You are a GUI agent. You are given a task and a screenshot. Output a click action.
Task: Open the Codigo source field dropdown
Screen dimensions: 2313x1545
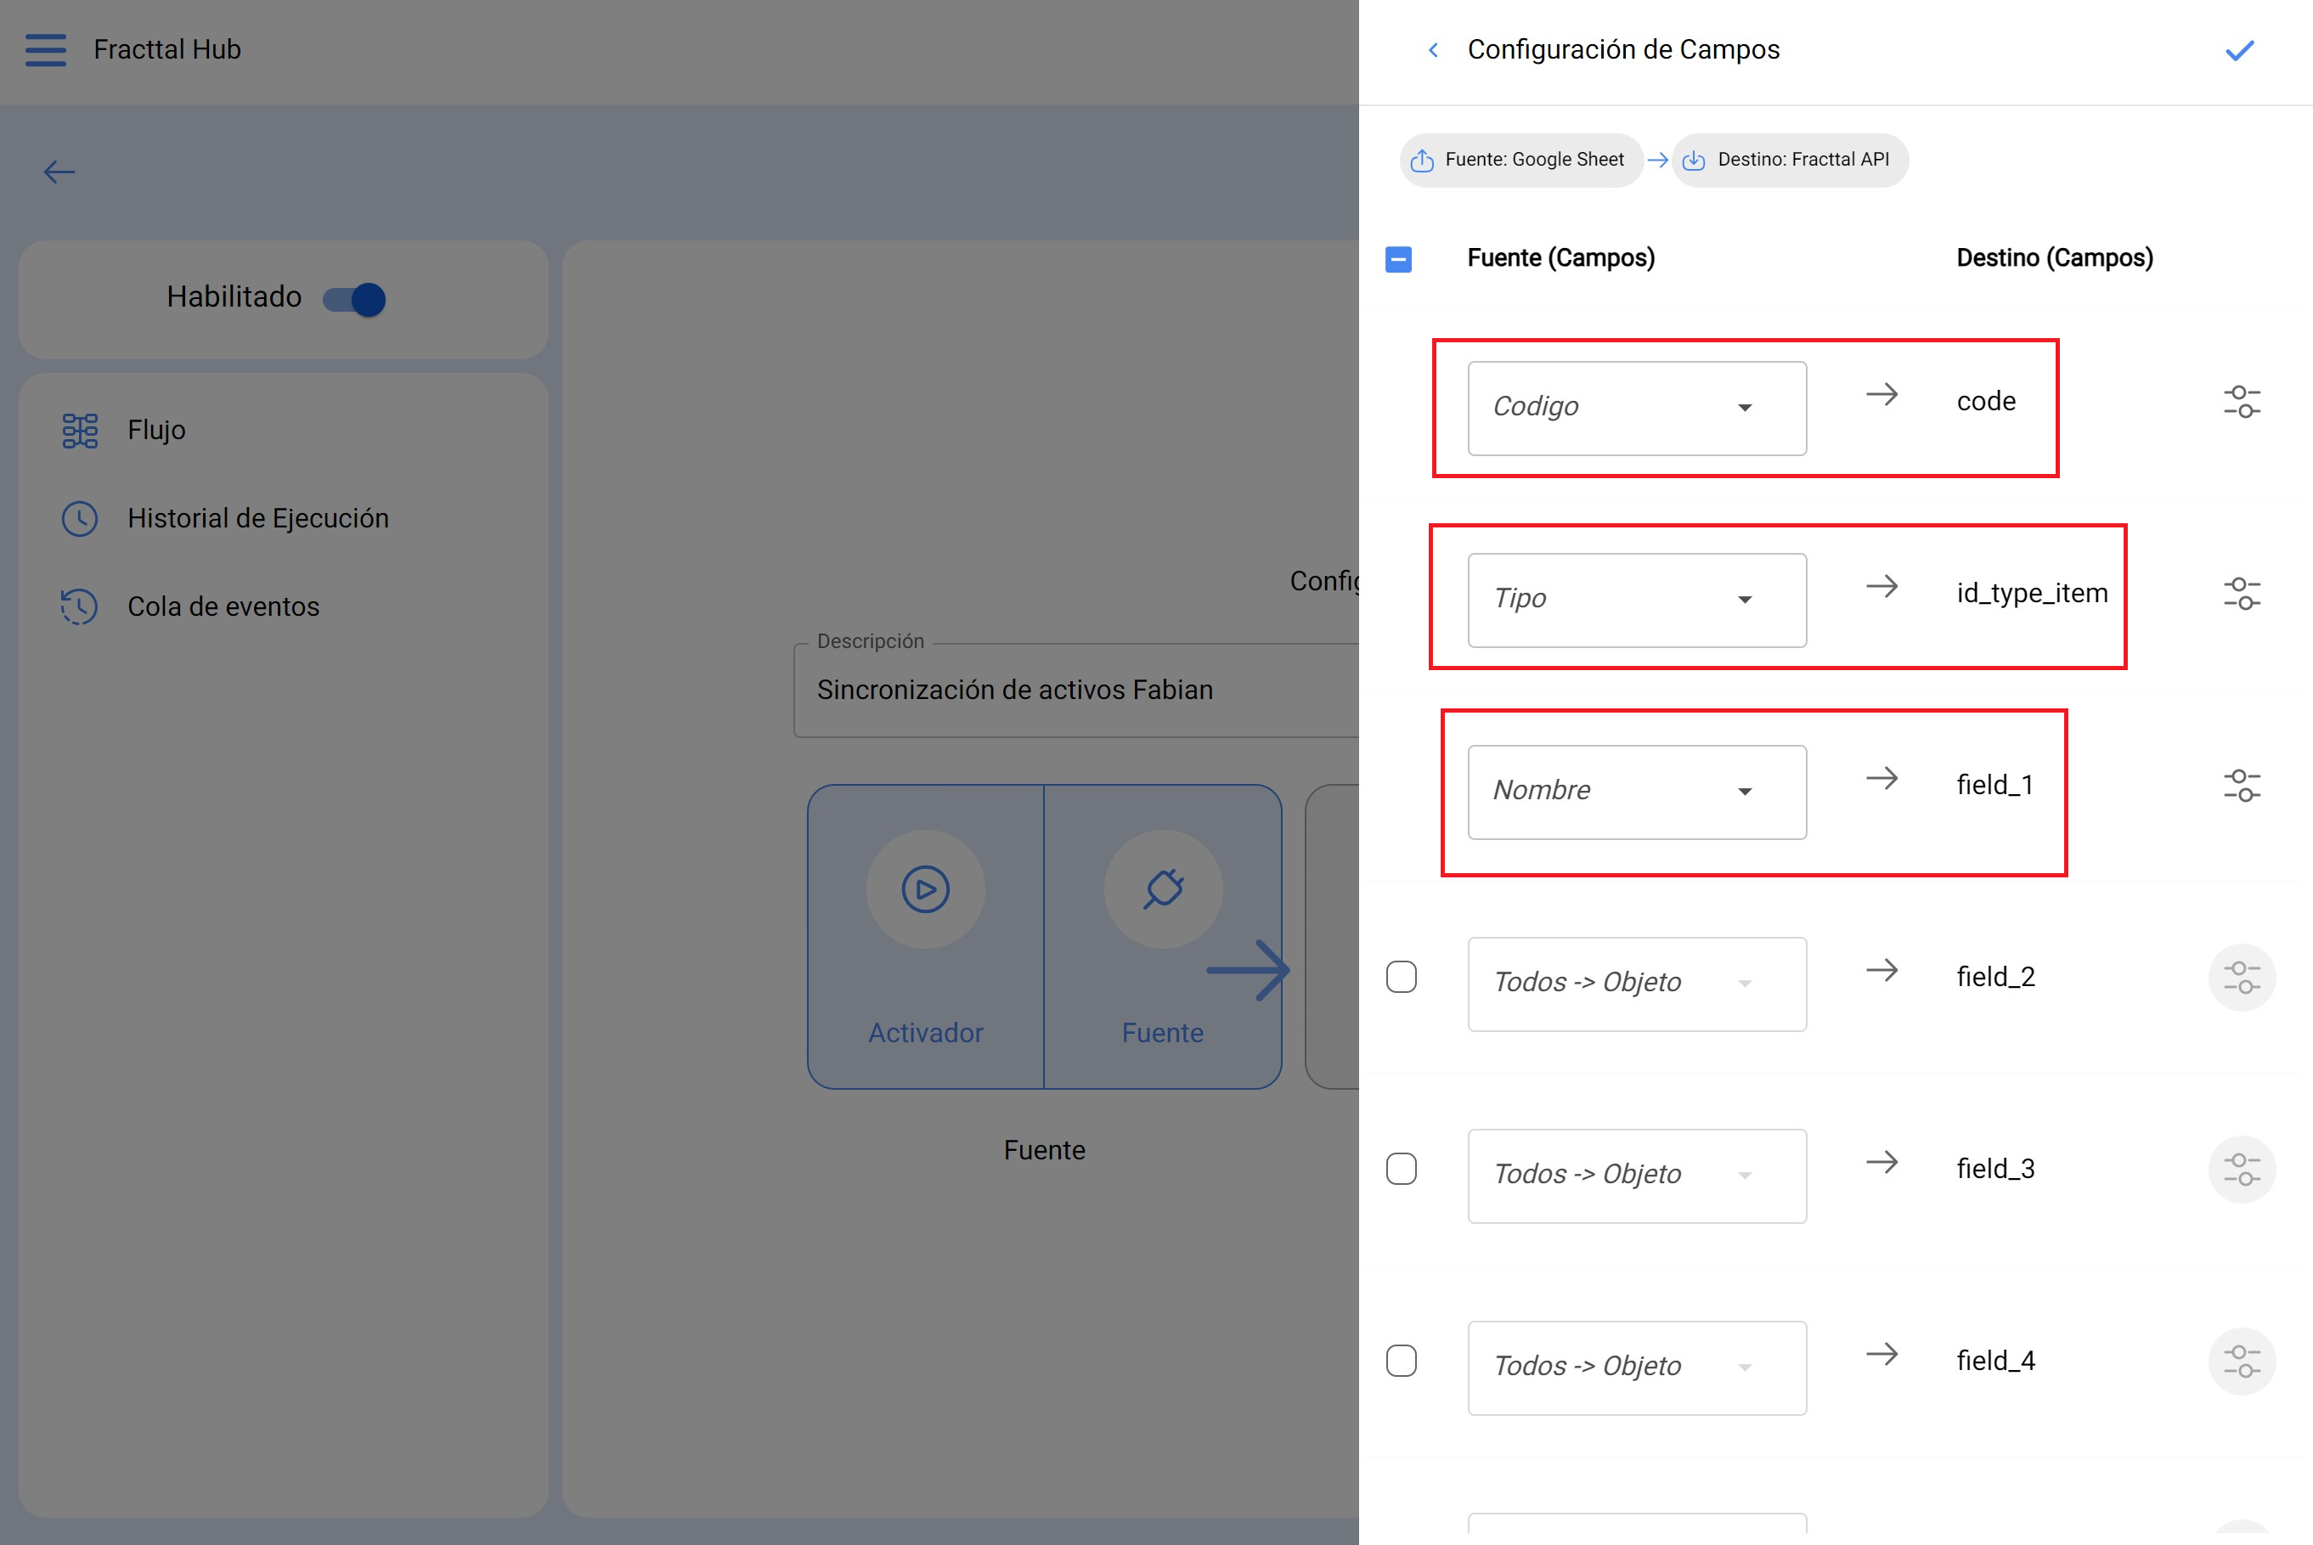pos(1636,408)
